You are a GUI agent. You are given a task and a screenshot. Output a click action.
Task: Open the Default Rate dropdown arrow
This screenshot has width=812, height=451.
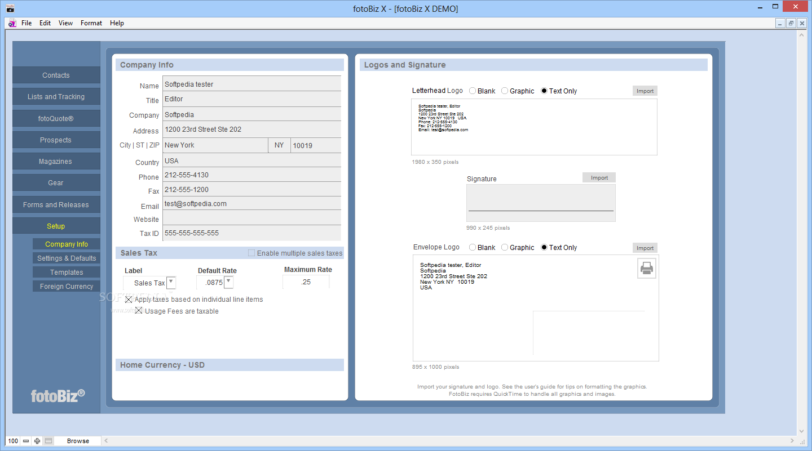(x=228, y=283)
